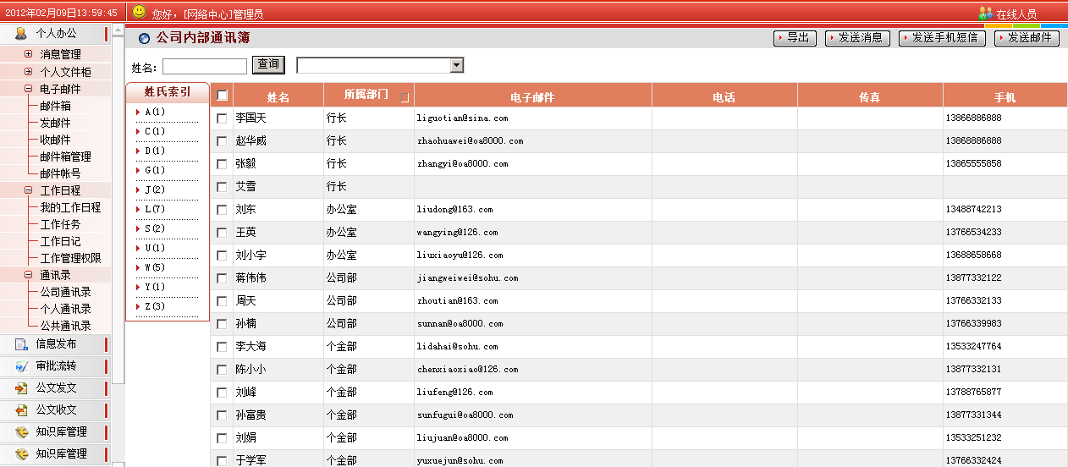Check the checkbox for 李国天 row
The image size is (1068, 467).
(222, 118)
